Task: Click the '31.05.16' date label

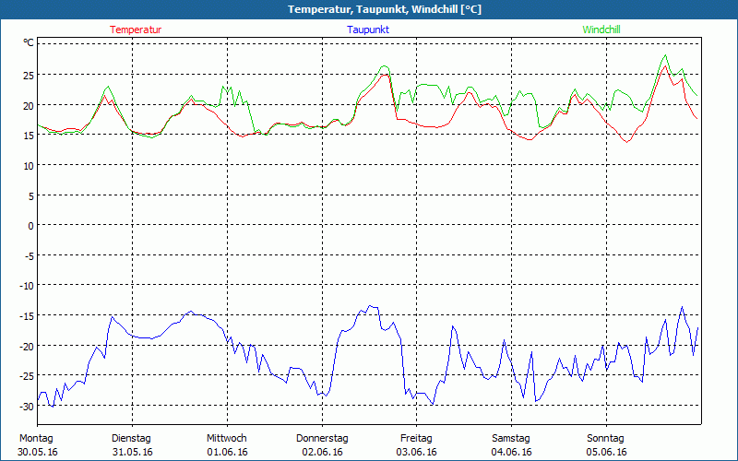Action: [133, 452]
